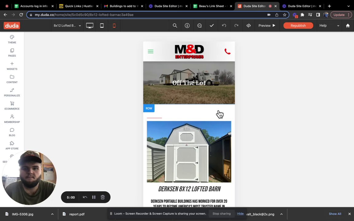Open the 8x12 Lofted B... page dropdown
Image resolution: width=354 pixels, height=221 pixels.
point(67,25)
